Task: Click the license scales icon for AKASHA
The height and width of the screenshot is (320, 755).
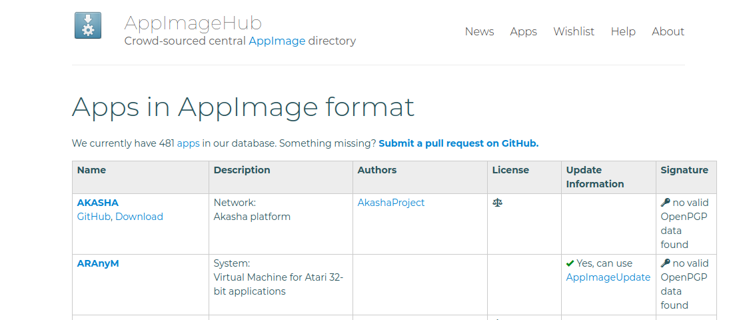Action: (x=497, y=203)
